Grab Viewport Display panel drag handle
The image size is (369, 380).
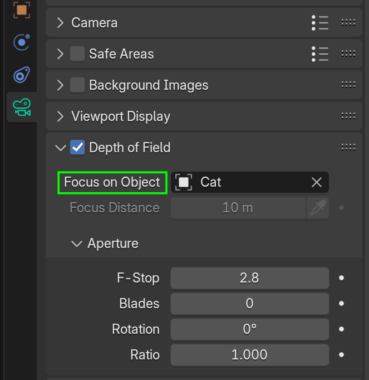[348, 116]
